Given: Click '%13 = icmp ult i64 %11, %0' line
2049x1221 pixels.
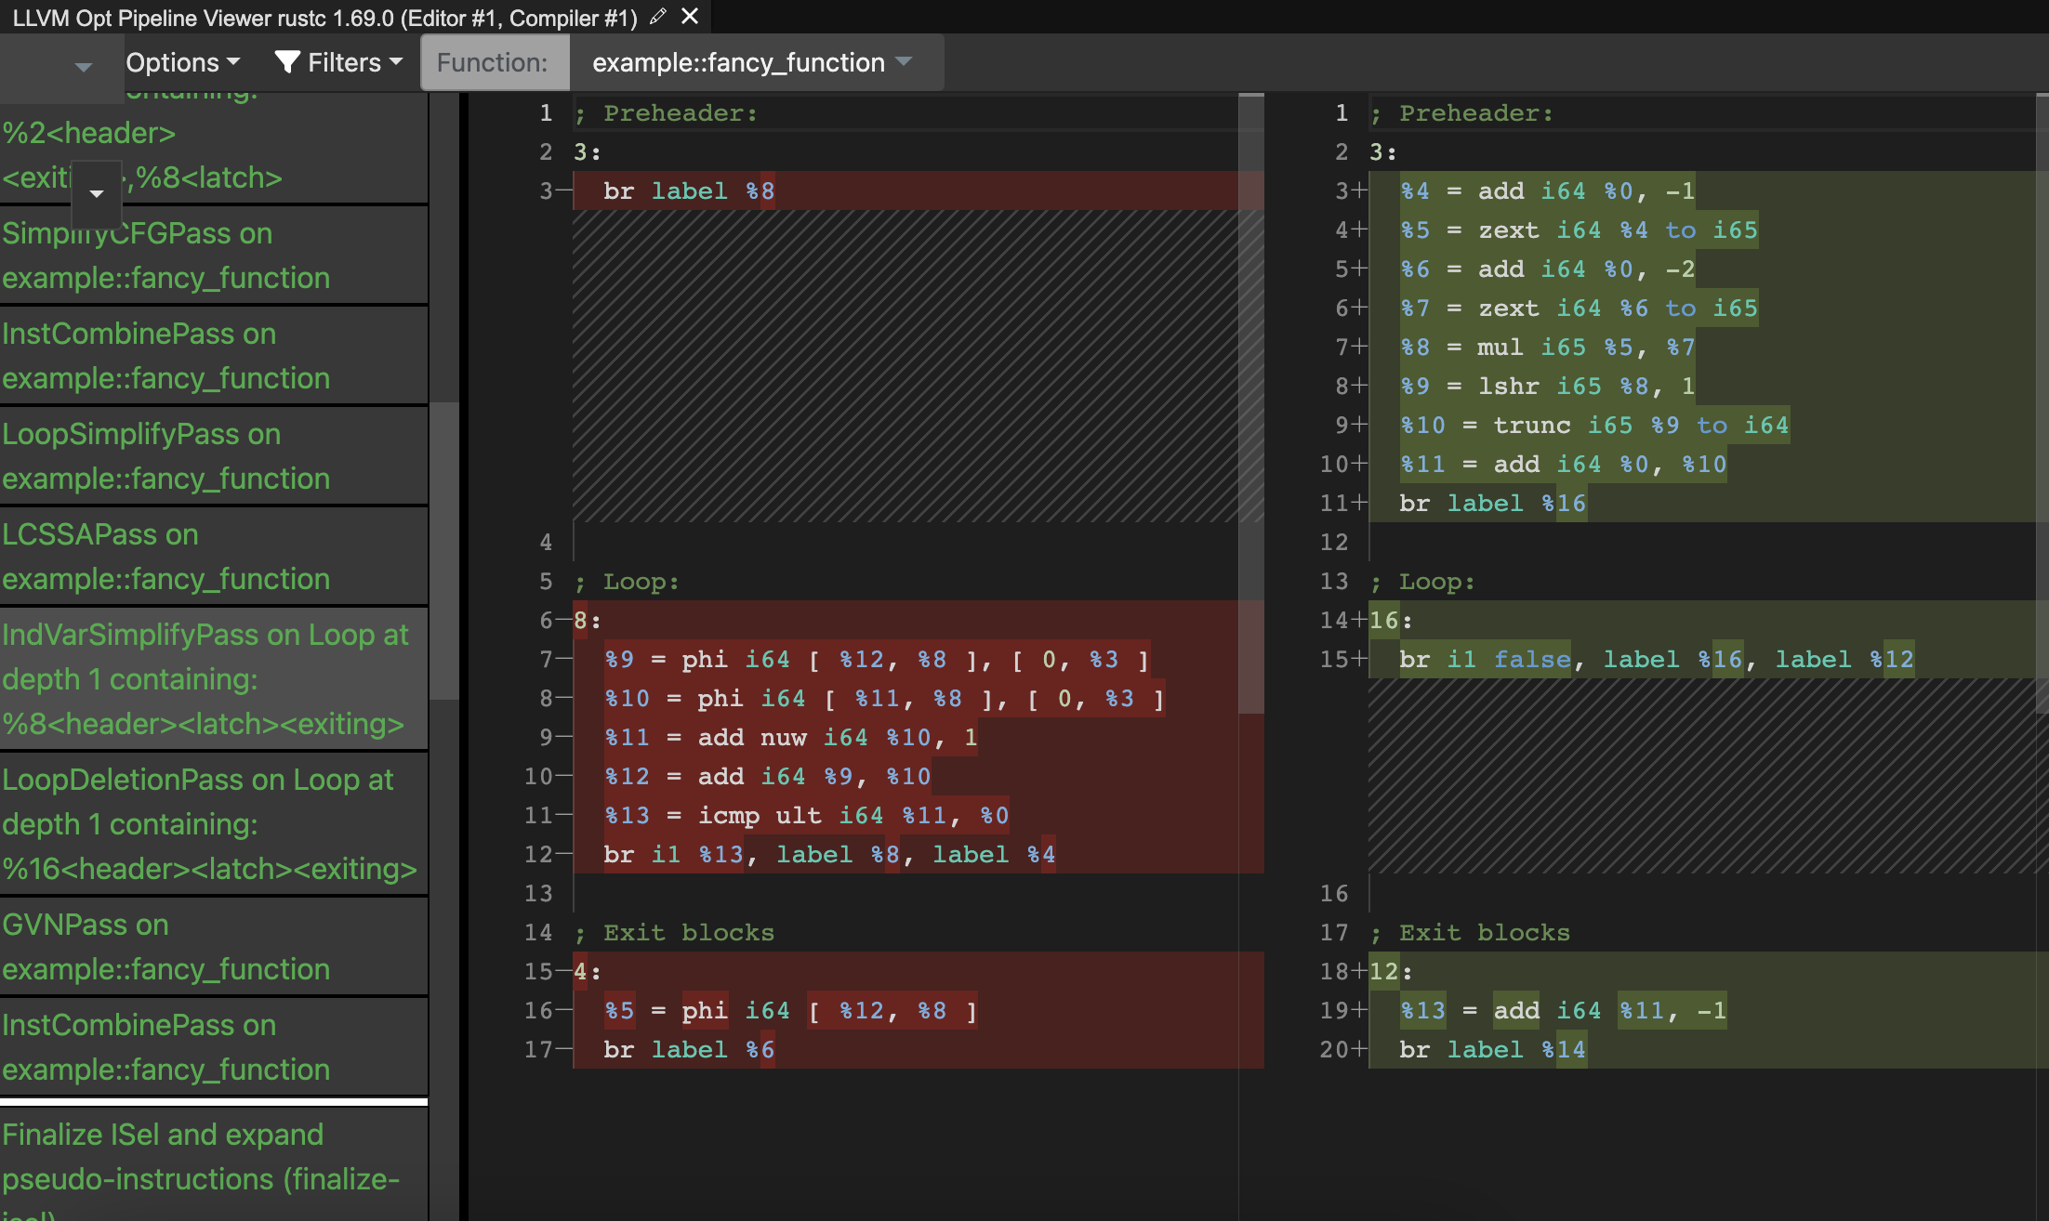Looking at the screenshot, I should coord(806,815).
